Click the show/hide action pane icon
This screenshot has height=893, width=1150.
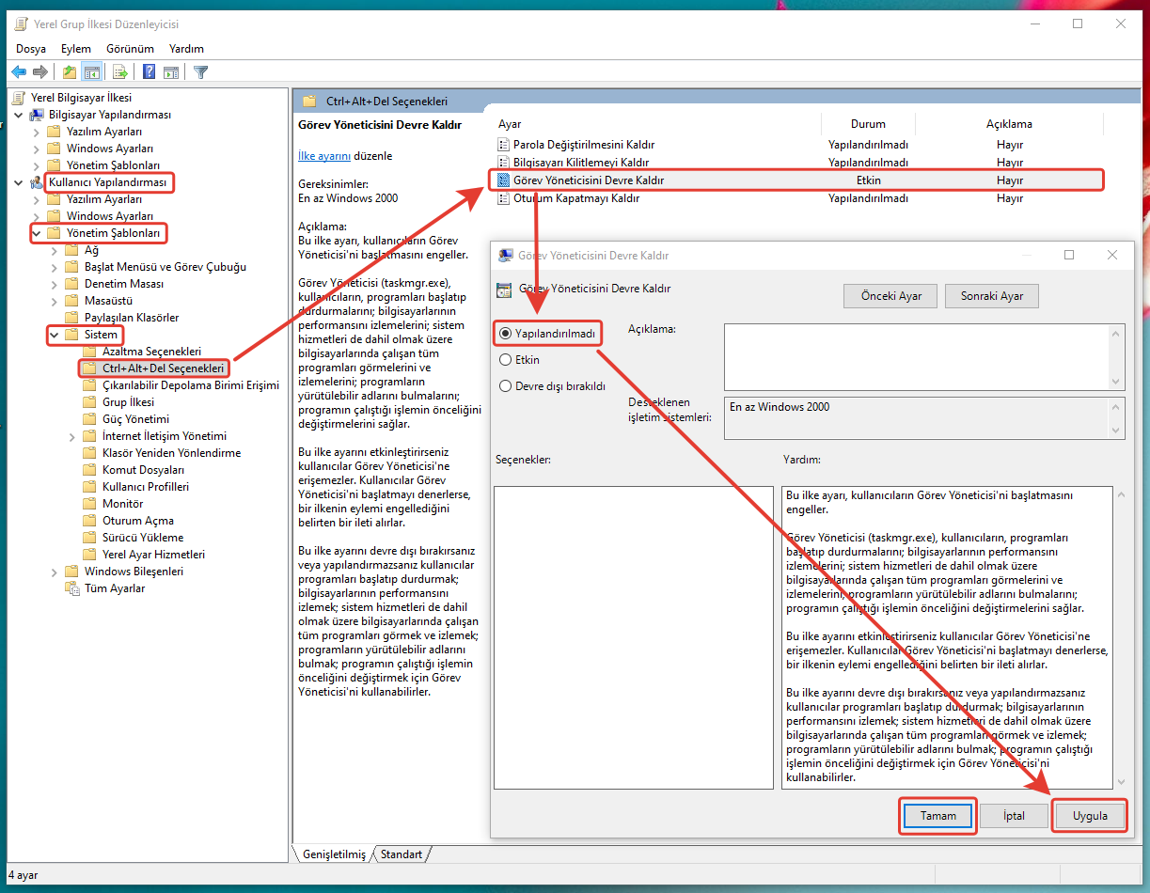pos(171,72)
